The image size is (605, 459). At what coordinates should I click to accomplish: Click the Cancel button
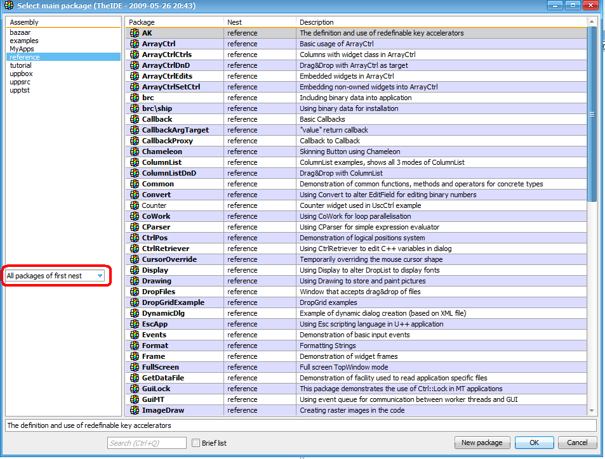click(x=577, y=443)
